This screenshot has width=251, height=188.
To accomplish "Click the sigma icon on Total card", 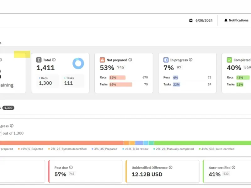I will coord(39,60).
